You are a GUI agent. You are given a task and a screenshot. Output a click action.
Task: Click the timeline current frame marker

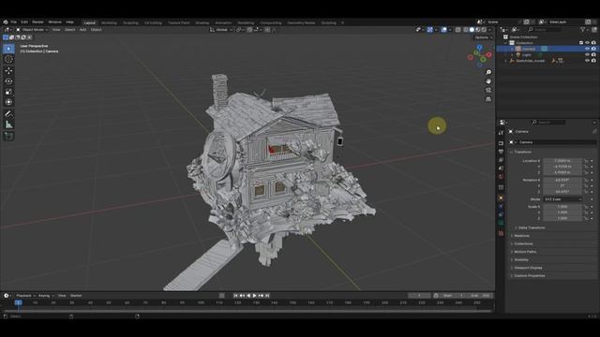[x=18, y=302]
